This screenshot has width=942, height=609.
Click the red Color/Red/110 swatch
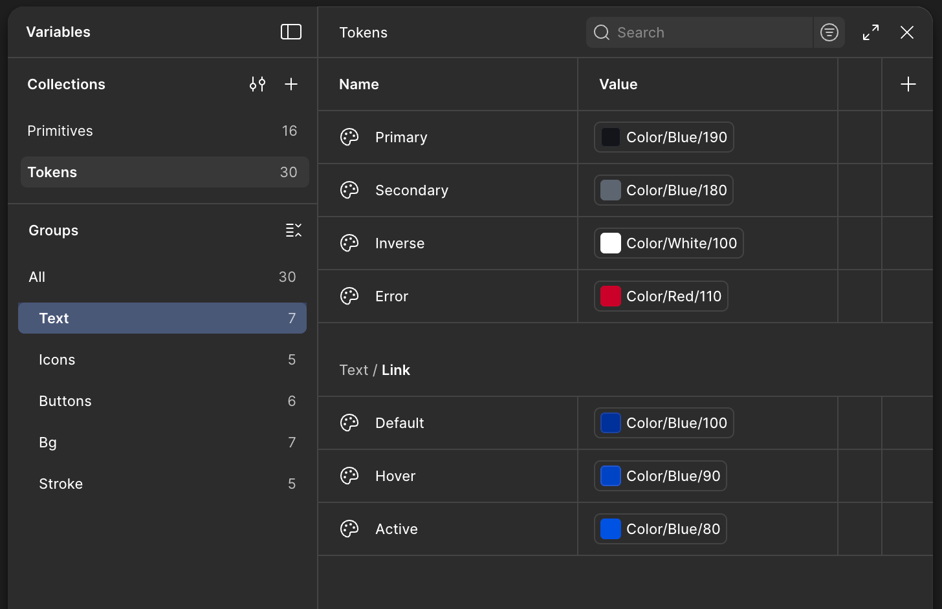click(x=611, y=296)
